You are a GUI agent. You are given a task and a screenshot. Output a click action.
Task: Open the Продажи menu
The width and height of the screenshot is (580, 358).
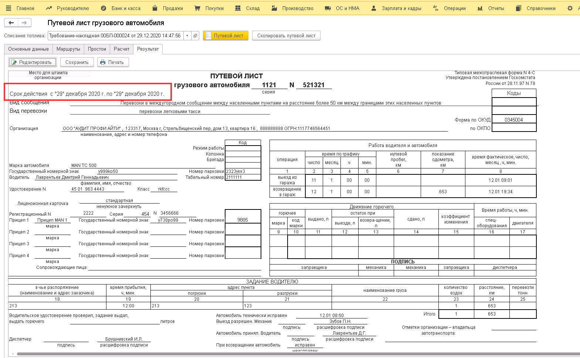pos(173,8)
